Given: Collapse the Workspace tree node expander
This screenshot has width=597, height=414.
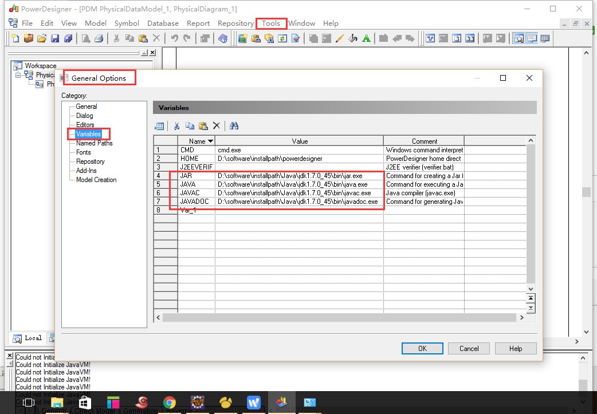Looking at the screenshot, I should tap(18, 75).
